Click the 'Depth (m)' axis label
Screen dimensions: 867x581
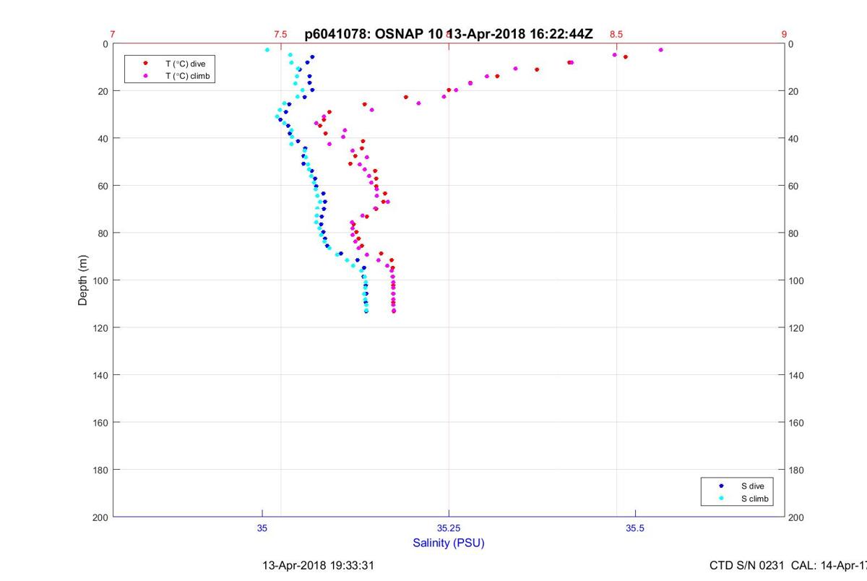coord(83,280)
